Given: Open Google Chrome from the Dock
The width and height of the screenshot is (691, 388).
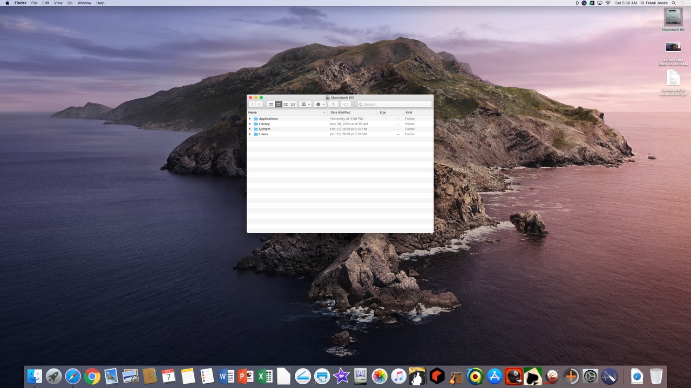Looking at the screenshot, I should tap(92, 376).
